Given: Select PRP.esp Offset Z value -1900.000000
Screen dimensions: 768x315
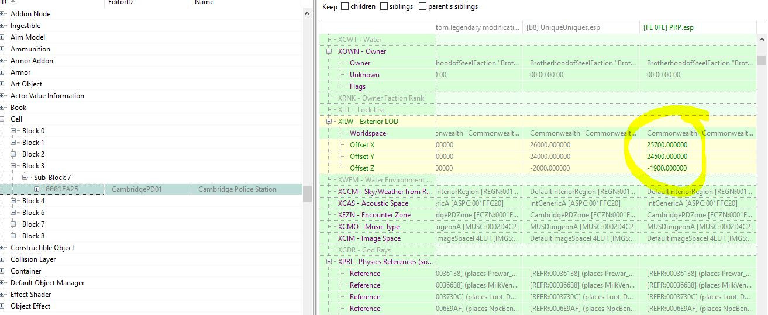Looking at the screenshot, I should (x=667, y=168).
